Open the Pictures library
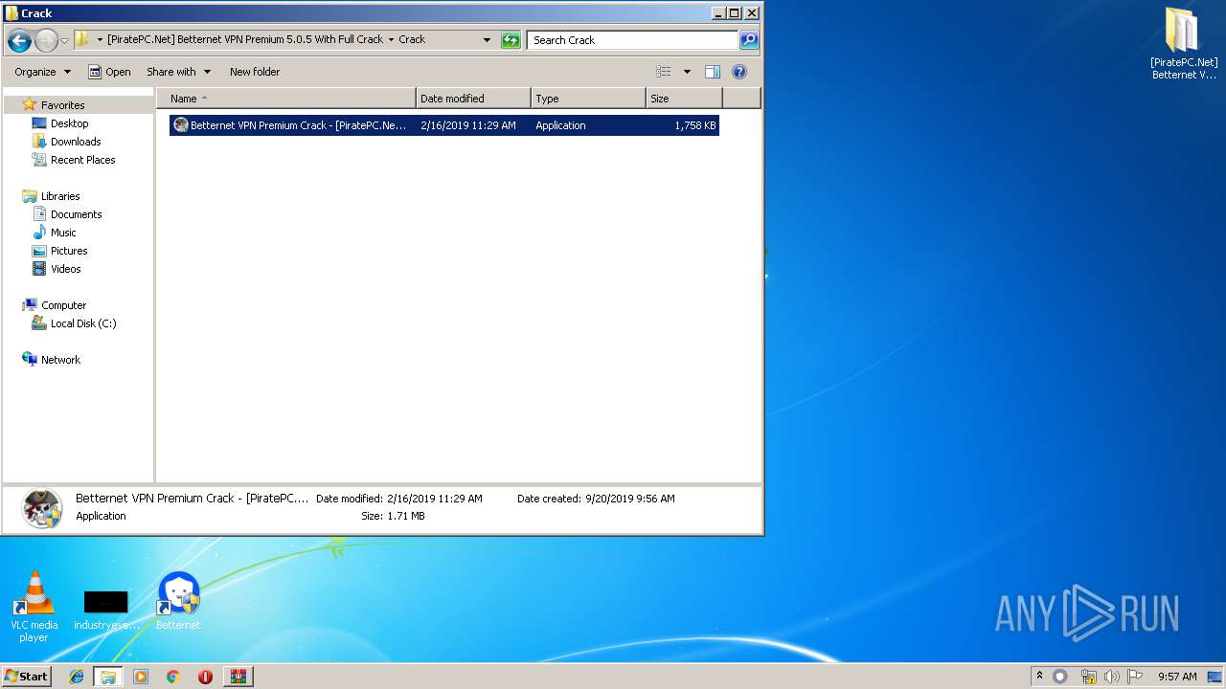This screenshot has width=1226, height=689. [x=69, y=251]
